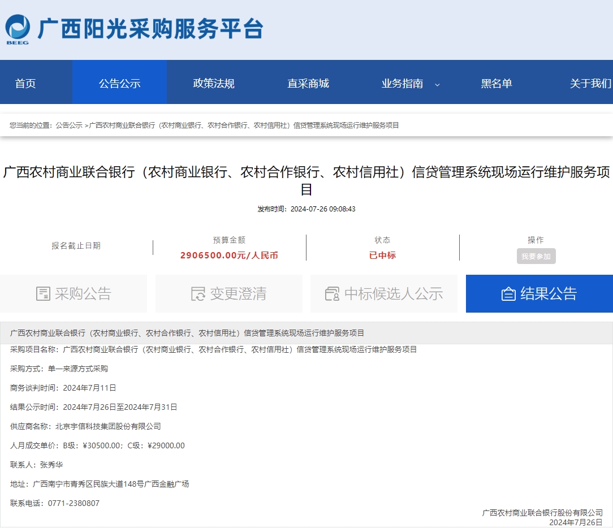Click phone number 0771-2380807
Screen dimensions: 613x528
point(74,503)
